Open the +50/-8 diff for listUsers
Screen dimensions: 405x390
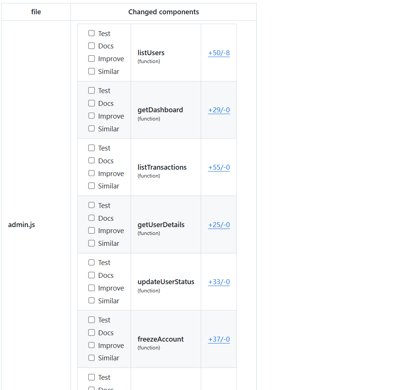pyautogui.click(x=219, y=53)
